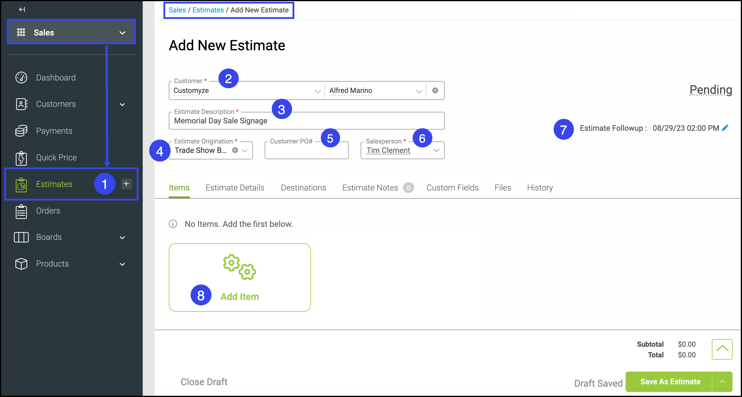742x397 pixels.
Task: Clear the Estimate Origination value
Action: [x=235, y=150]
